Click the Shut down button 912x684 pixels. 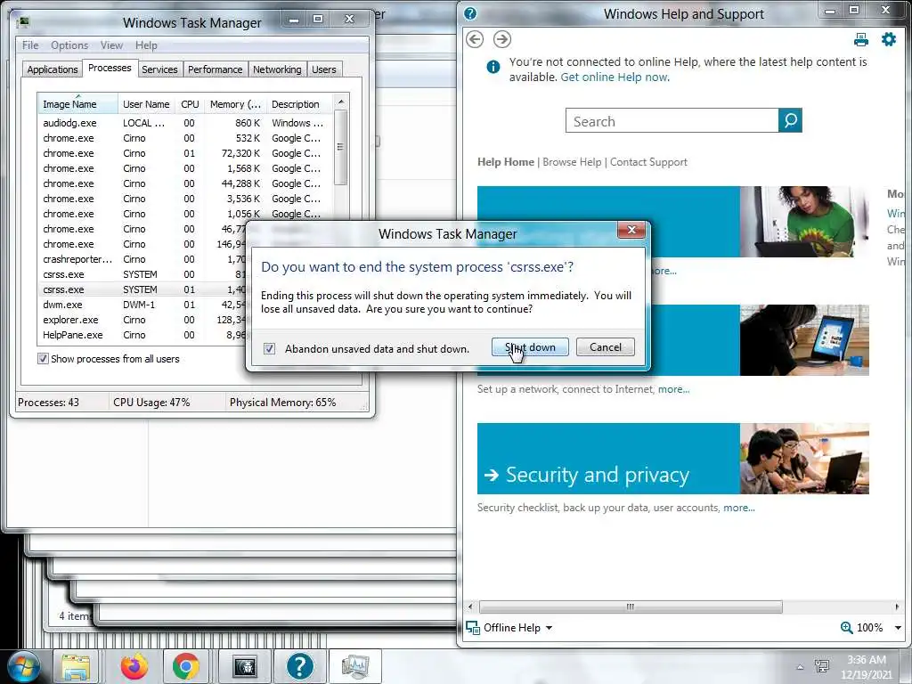click(530, 347)
